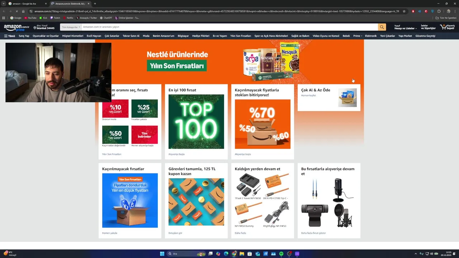The width and height of the screenshot is (459, 258).
Task: Open the Kick bookmark
Action: 43,18
